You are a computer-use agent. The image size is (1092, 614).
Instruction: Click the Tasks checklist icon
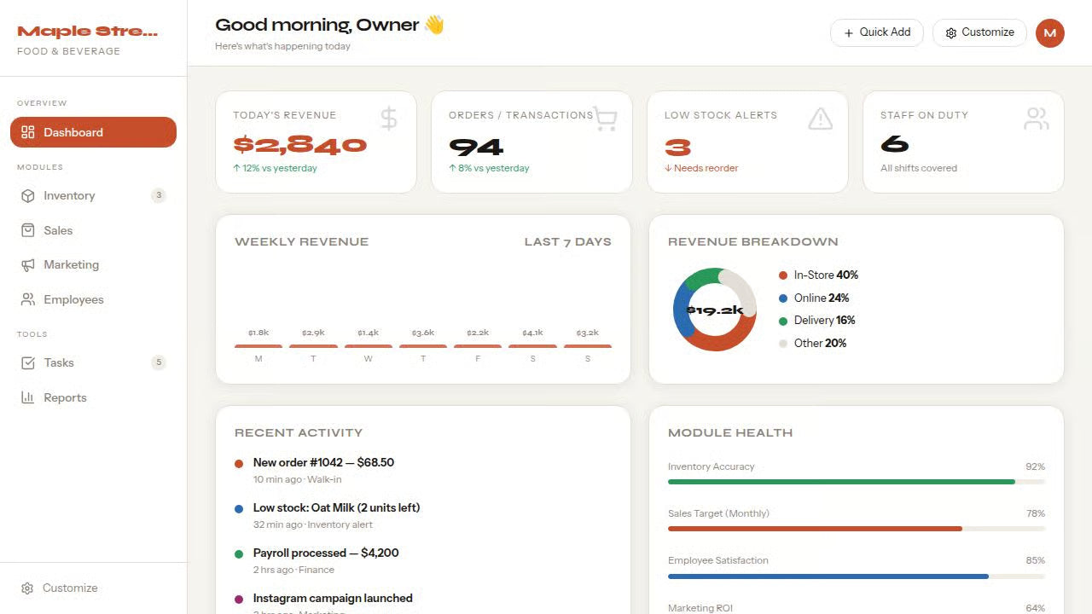coord(26,362)
